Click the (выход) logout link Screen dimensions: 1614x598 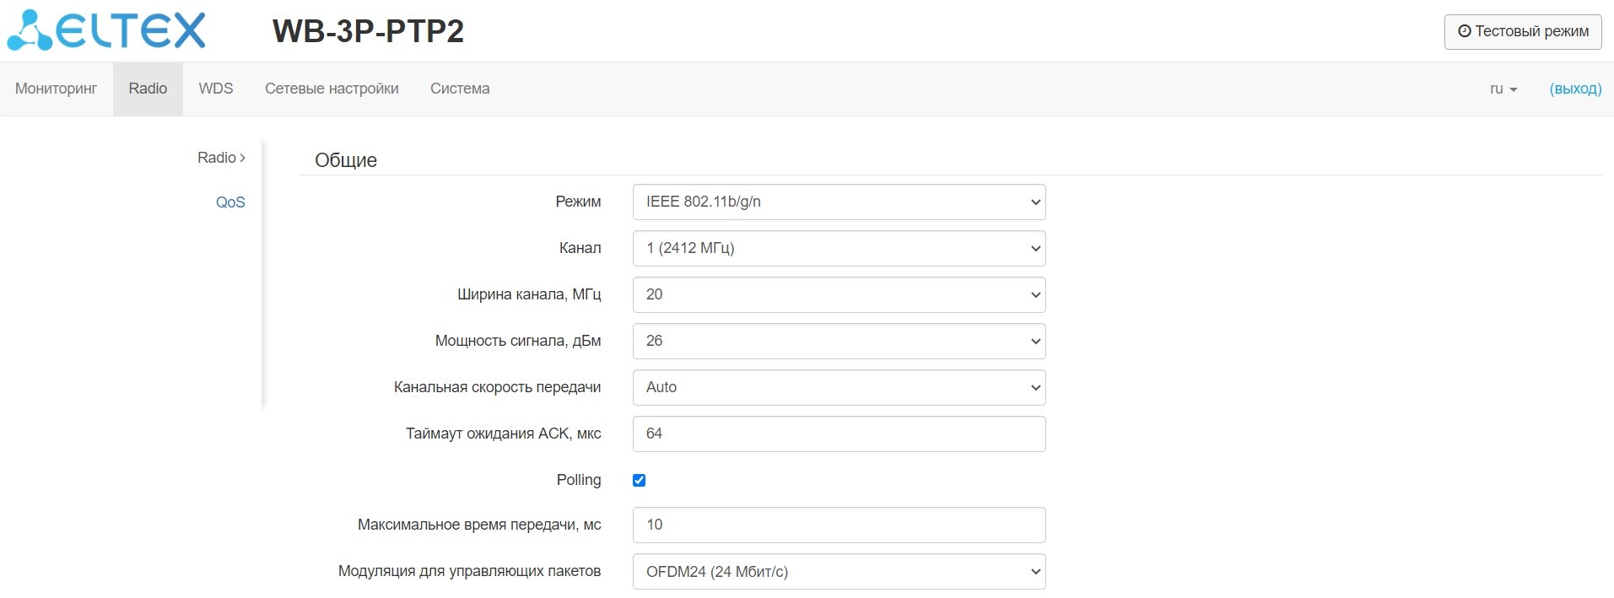pos(1575,89)
